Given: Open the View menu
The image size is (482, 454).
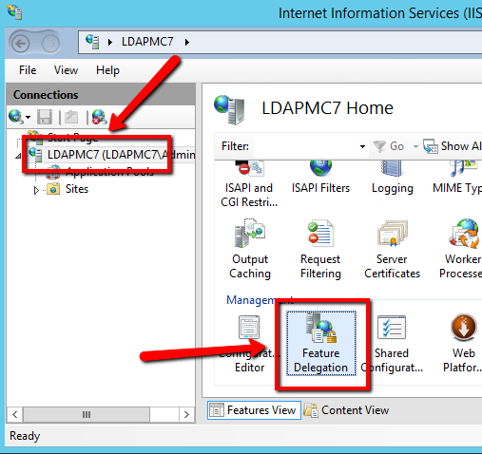Looking at the screenshot, I should pyautogui.click(x=66, y=70).
